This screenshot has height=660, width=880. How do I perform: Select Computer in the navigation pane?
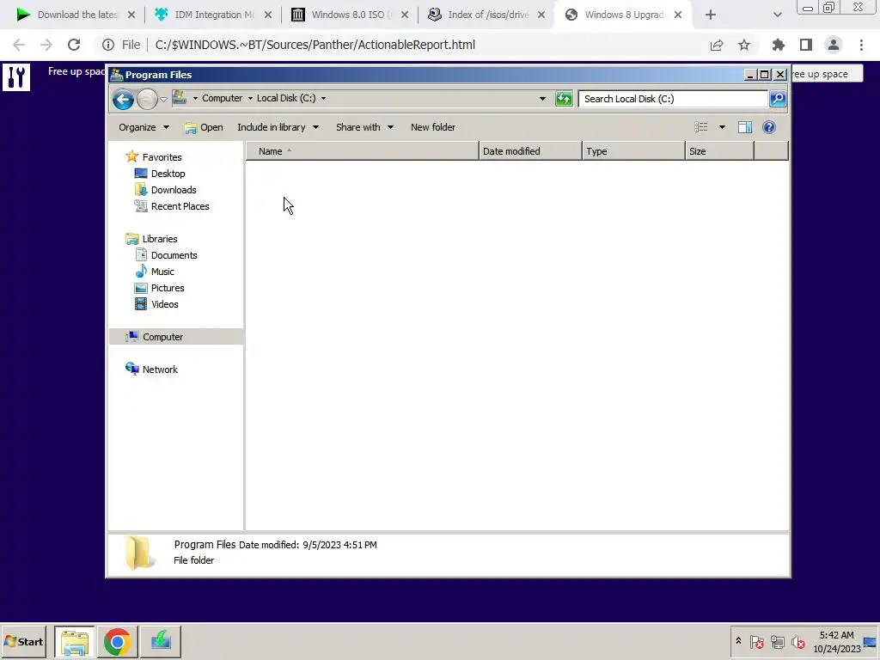tap(162, 337)
